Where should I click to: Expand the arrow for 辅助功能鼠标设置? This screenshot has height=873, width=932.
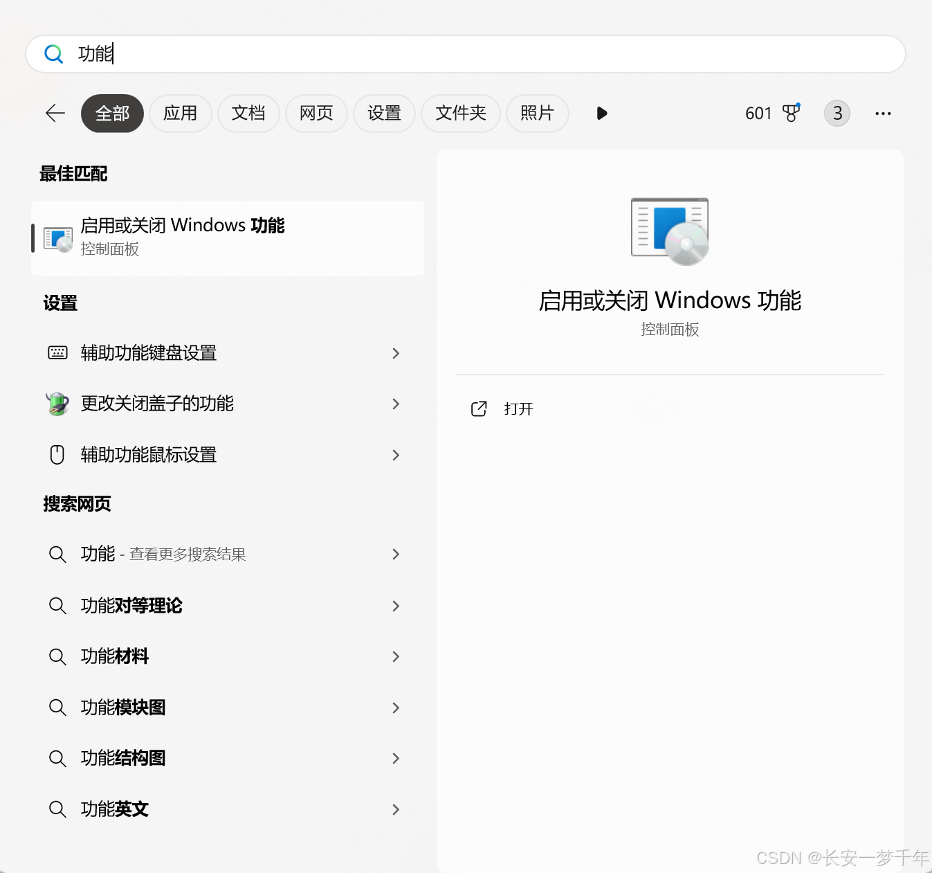[x=396, y=455]
